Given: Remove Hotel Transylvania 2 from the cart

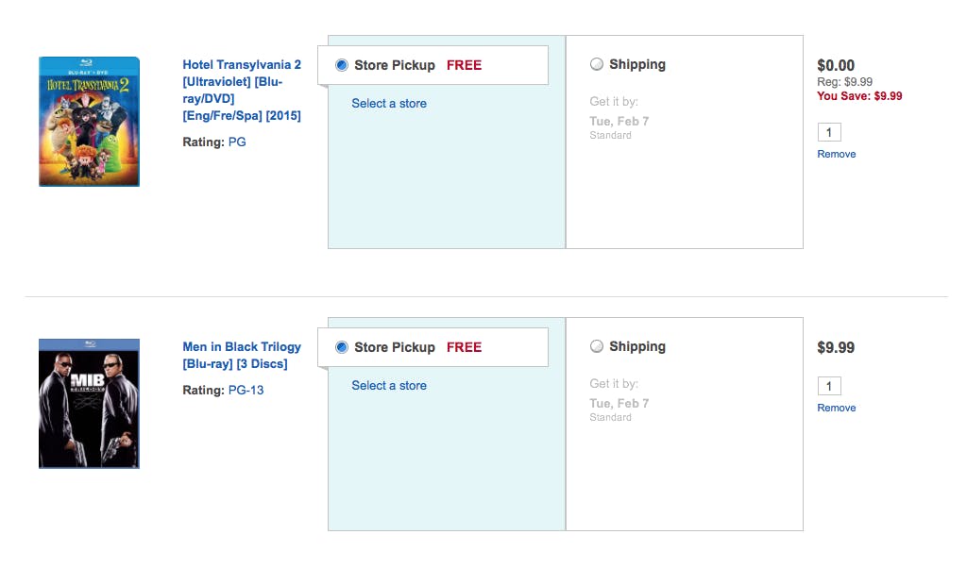Looking at the screenshot, I should point(837,154).
